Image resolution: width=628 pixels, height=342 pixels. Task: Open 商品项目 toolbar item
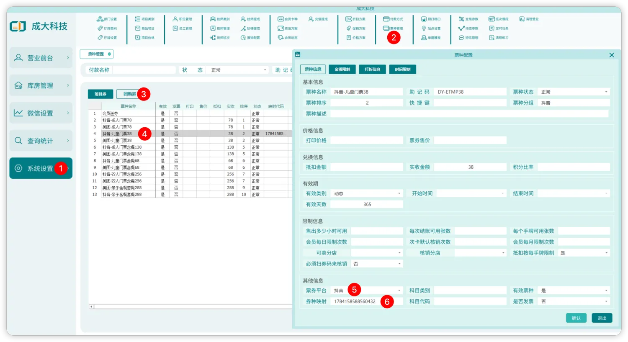point(144,28)
